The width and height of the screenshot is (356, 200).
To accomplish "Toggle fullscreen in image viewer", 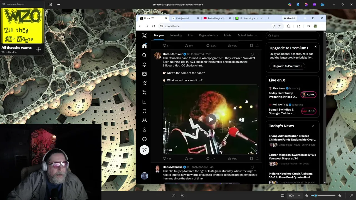I will click(351, 196).
